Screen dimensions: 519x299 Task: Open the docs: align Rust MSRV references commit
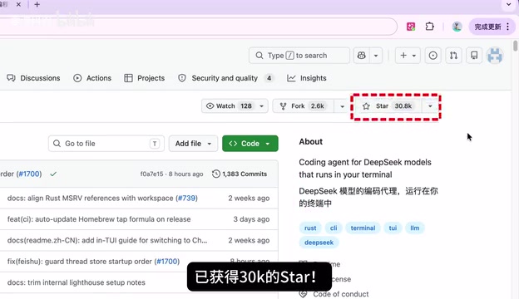click(90, 199)
